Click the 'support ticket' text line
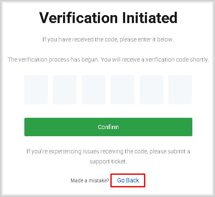This screenshot has height=197, width=215. pyautogui.click(x=108, y=161)
